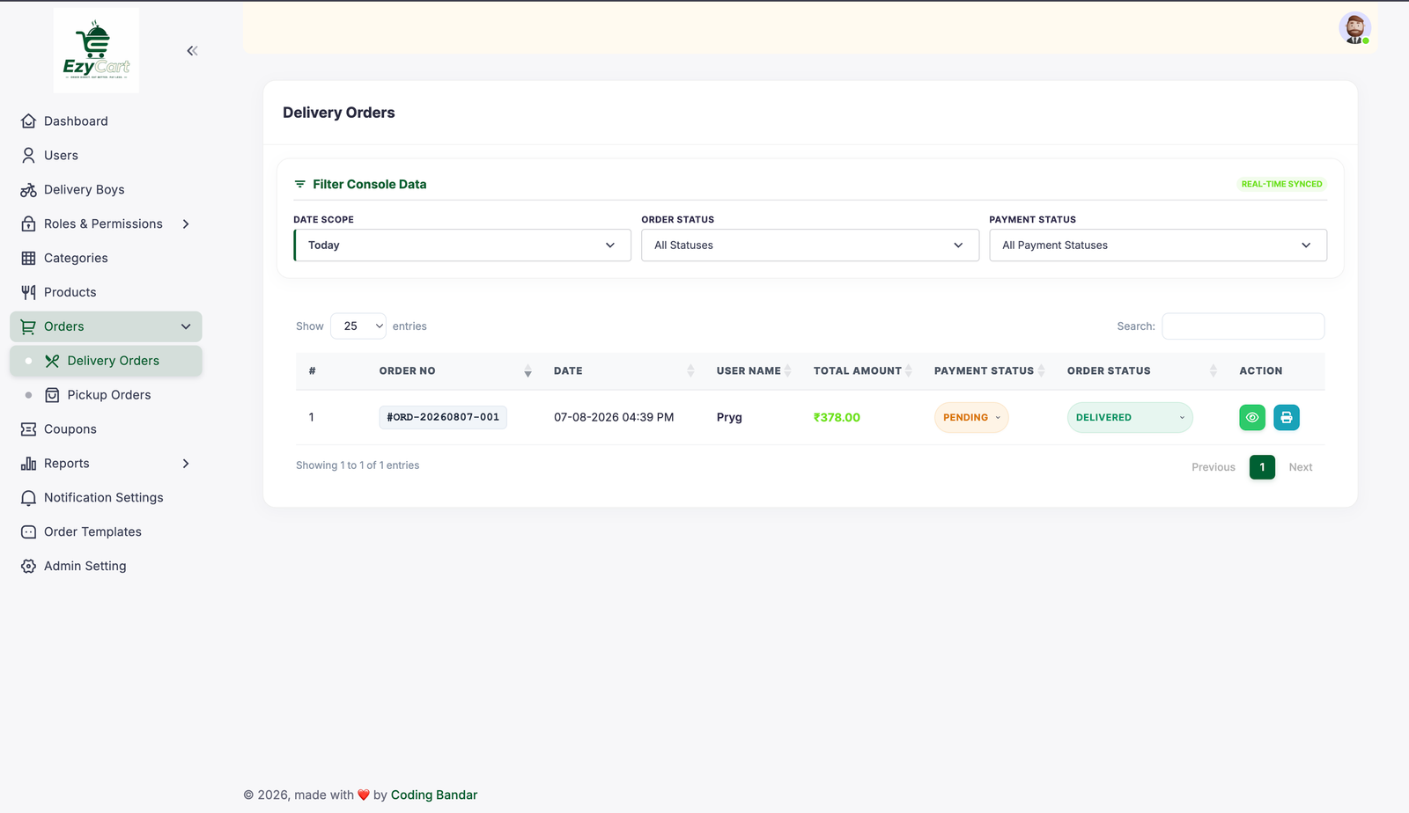Click the filter icon beside Filter Console Data

pyautogui.click(x=300, y=184)
